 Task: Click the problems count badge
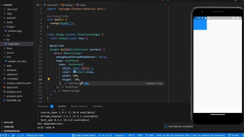[x=52, y=107]
